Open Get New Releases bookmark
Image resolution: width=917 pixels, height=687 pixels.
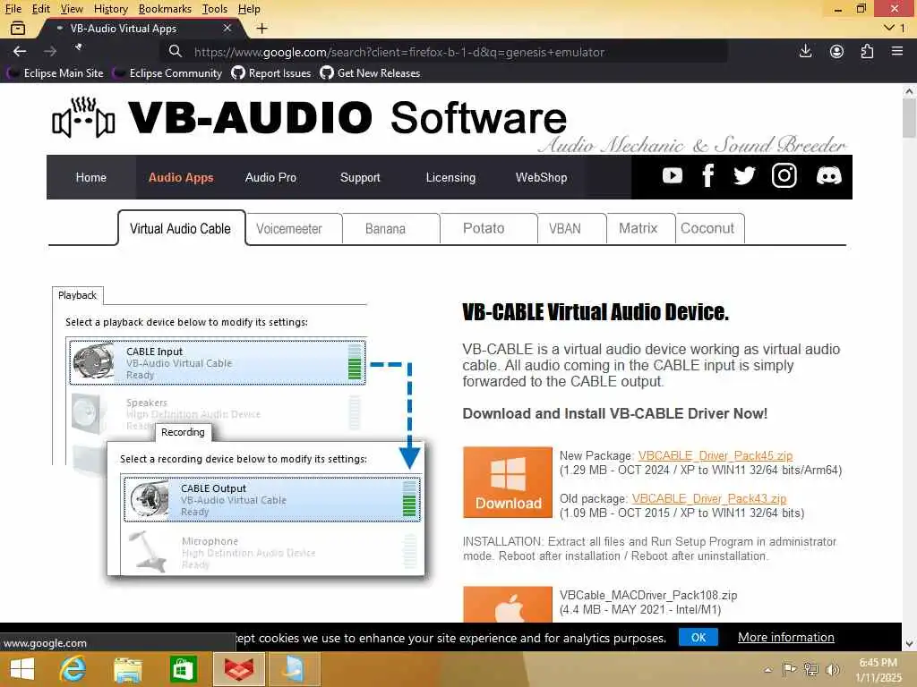click(370, 73)
